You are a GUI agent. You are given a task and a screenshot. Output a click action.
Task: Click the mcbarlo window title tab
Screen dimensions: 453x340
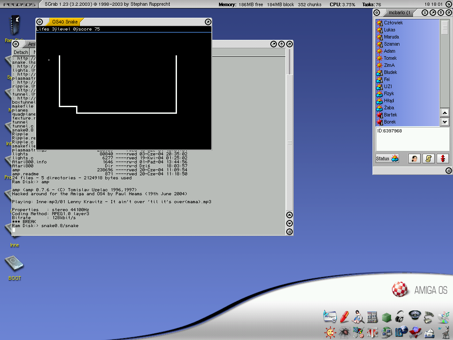click(x=399, y=13)
